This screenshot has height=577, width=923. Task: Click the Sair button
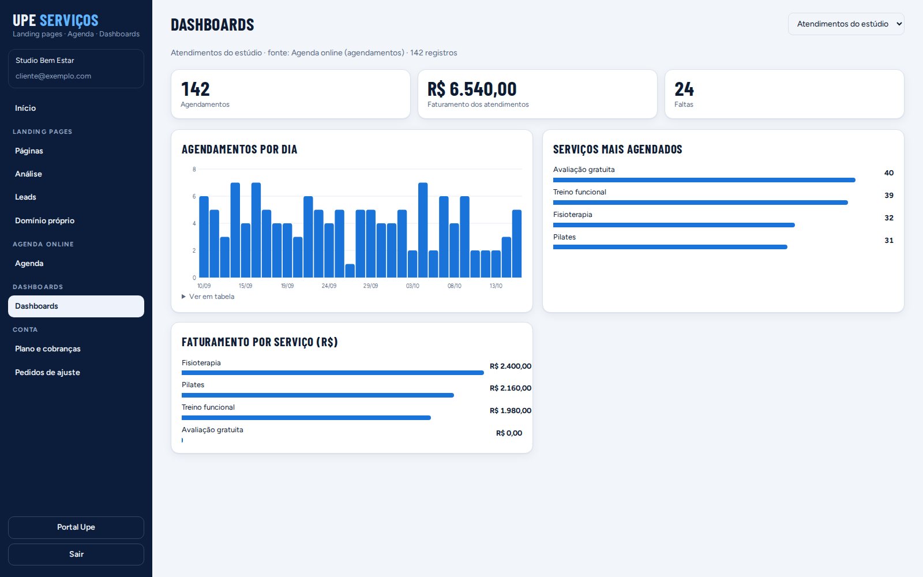point(76,554)
